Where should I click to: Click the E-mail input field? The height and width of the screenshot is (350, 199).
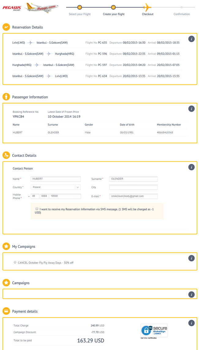(x=133, y=196)
